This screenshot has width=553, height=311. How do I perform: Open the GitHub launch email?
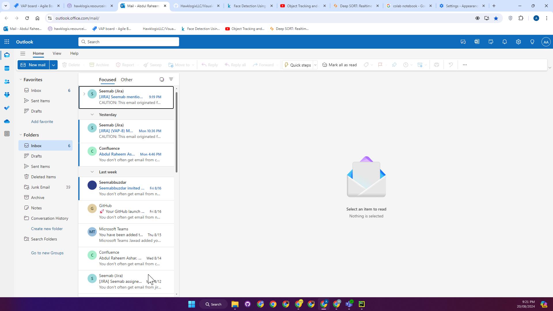(x=126, y=212)
